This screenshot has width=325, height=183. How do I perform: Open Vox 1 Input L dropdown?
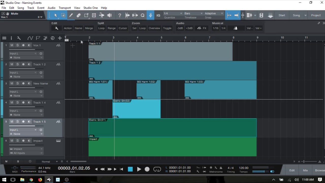[x=23, y=54]
